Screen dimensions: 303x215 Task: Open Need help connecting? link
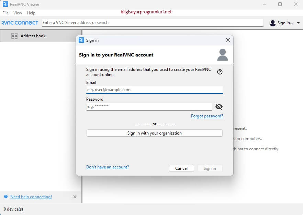[x=31, y=197]
